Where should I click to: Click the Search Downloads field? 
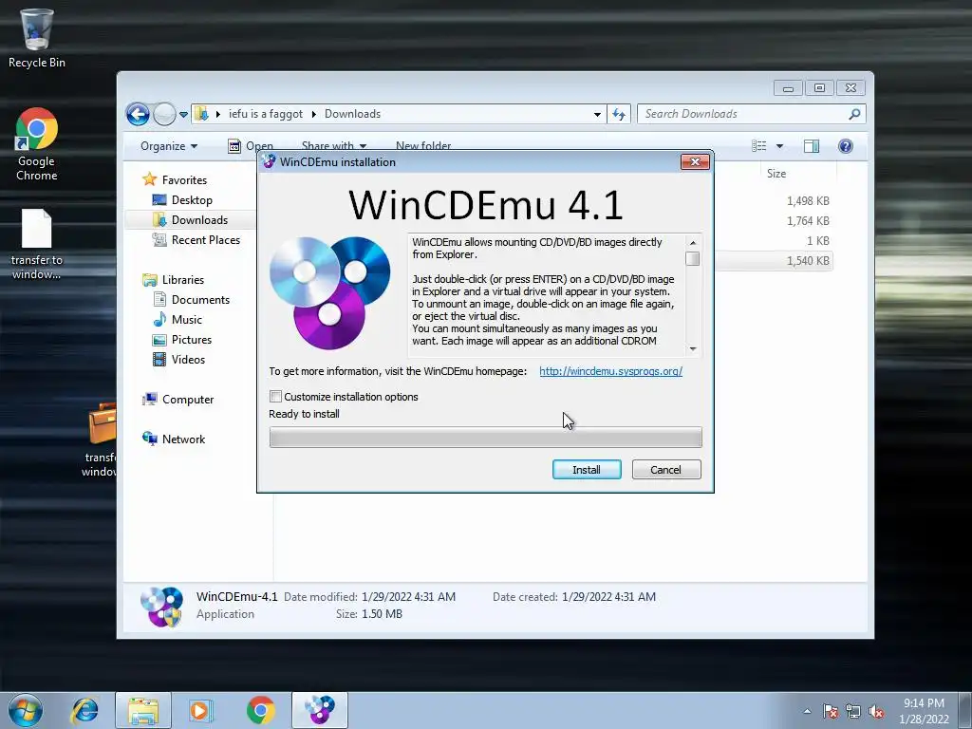point(752,114)
